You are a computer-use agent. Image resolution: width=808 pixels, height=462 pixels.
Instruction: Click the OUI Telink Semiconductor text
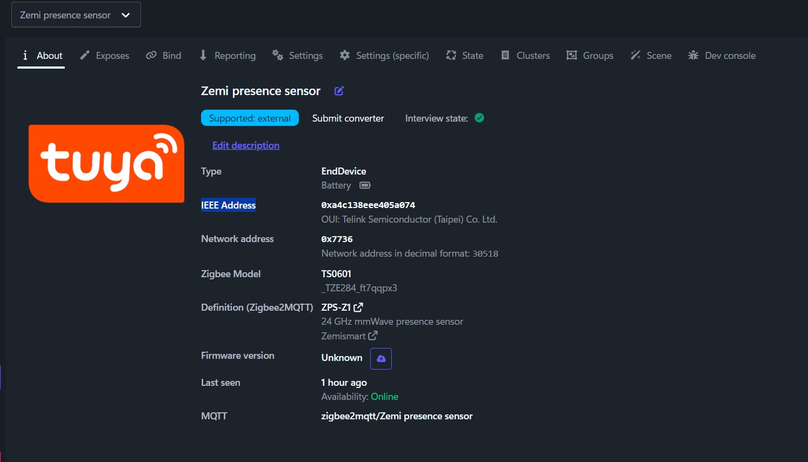point(409,219)
